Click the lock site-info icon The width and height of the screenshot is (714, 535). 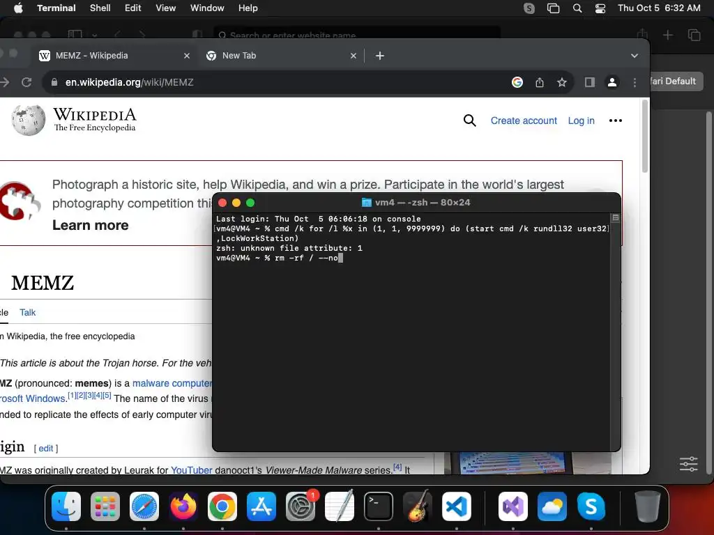tap(54, 82)
